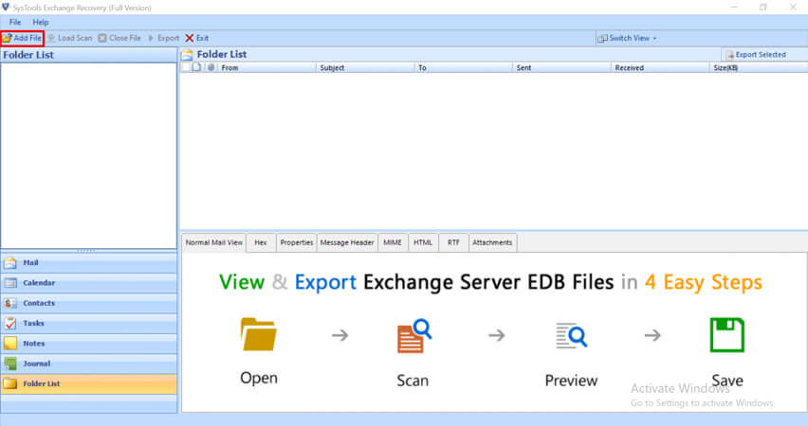Open the File menu
Screen dimensions: 808x426
pyautogui.click(x=15, y=22)
